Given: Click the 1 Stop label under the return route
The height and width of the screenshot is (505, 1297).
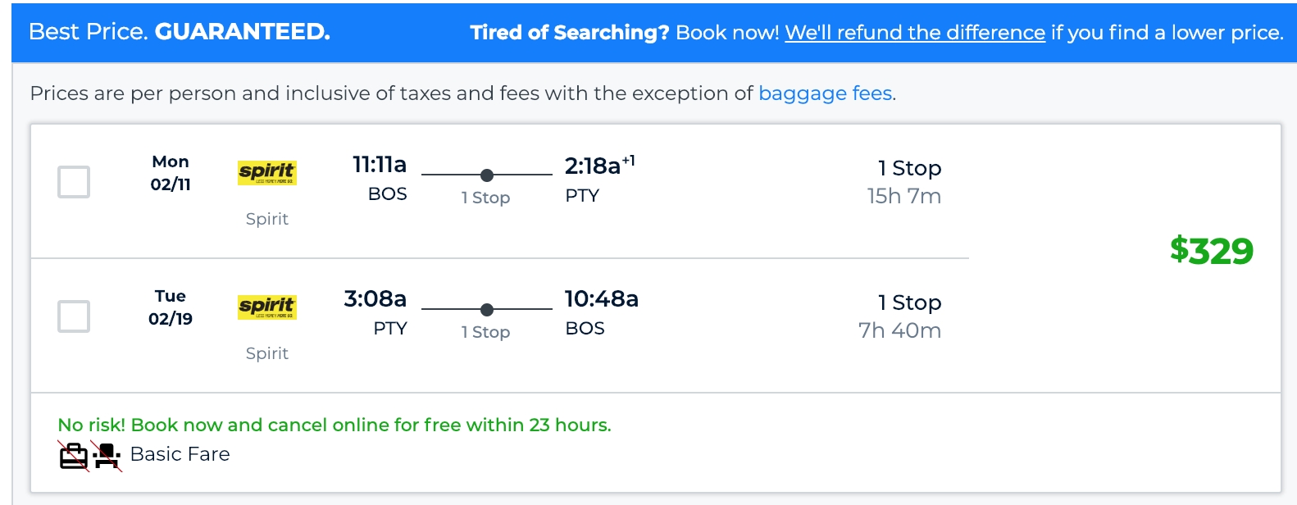Looking at the screenshot, I should [x=486, y=332].
